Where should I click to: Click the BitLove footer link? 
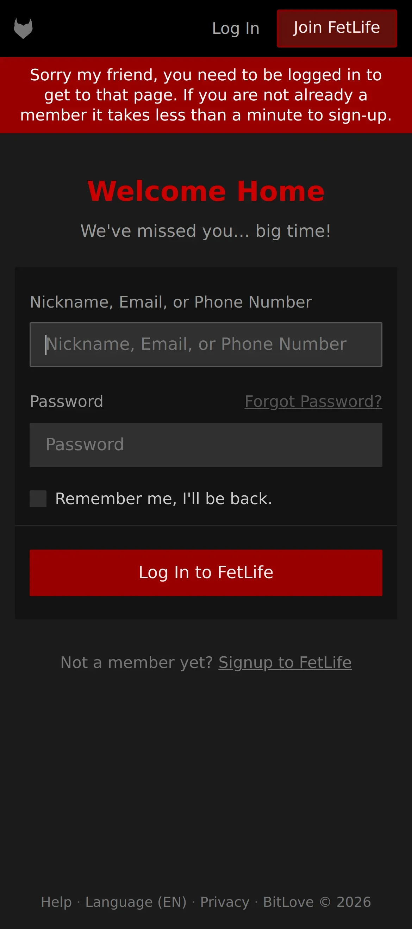tap(288, 902)
